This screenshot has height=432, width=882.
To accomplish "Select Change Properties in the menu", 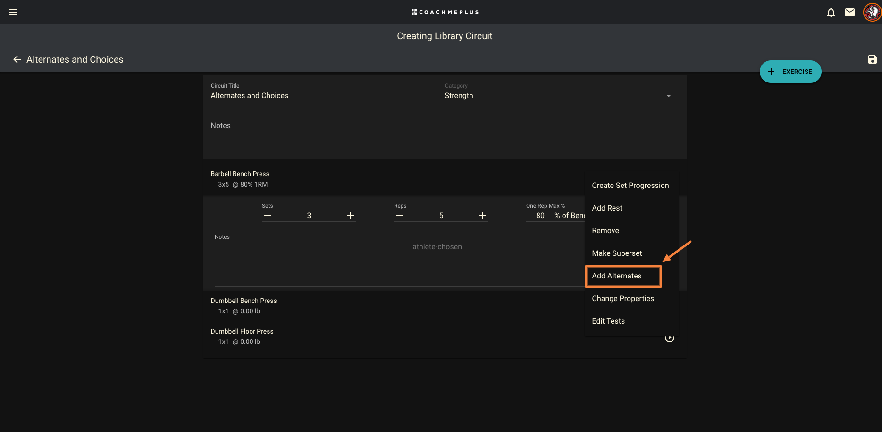I will click(631, 299).
